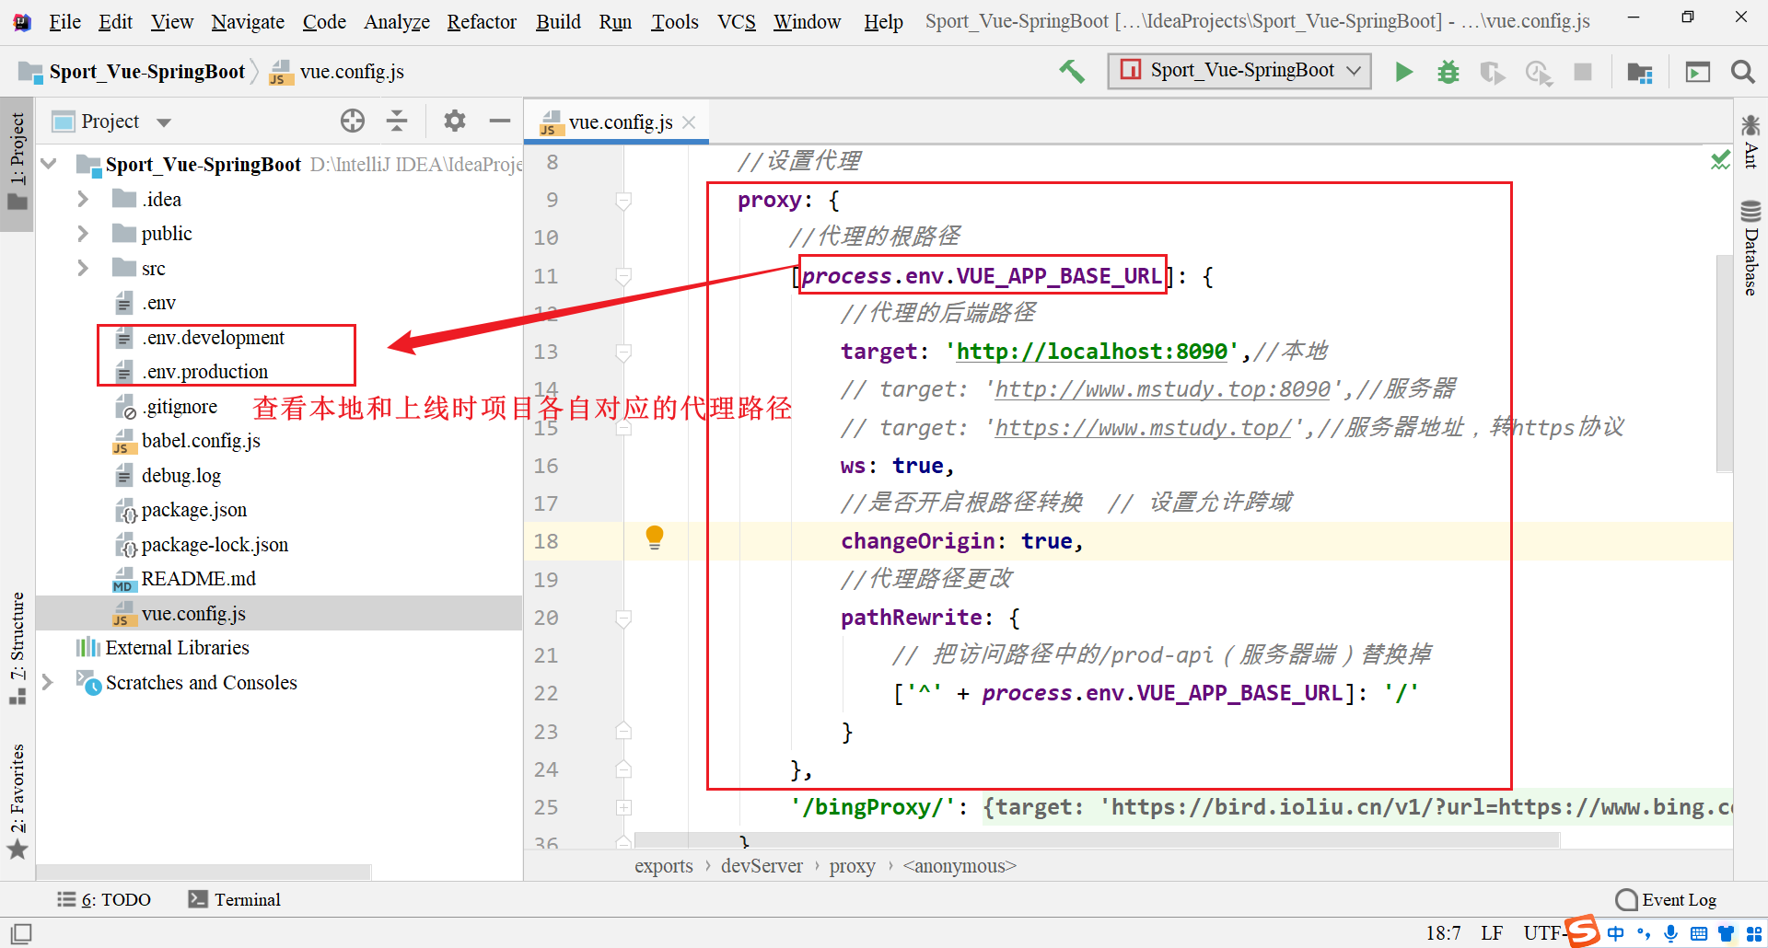Click the Project panel horizontal scrollbar
The height and width of the screenshot is (948, 1768).
(x=204, y=871)
